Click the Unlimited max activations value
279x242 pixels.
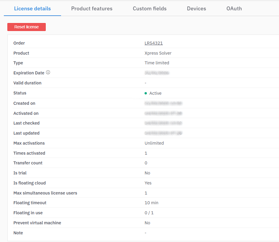click(154, 143)
